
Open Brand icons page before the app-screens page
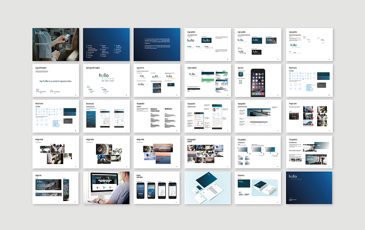[56, 116]
